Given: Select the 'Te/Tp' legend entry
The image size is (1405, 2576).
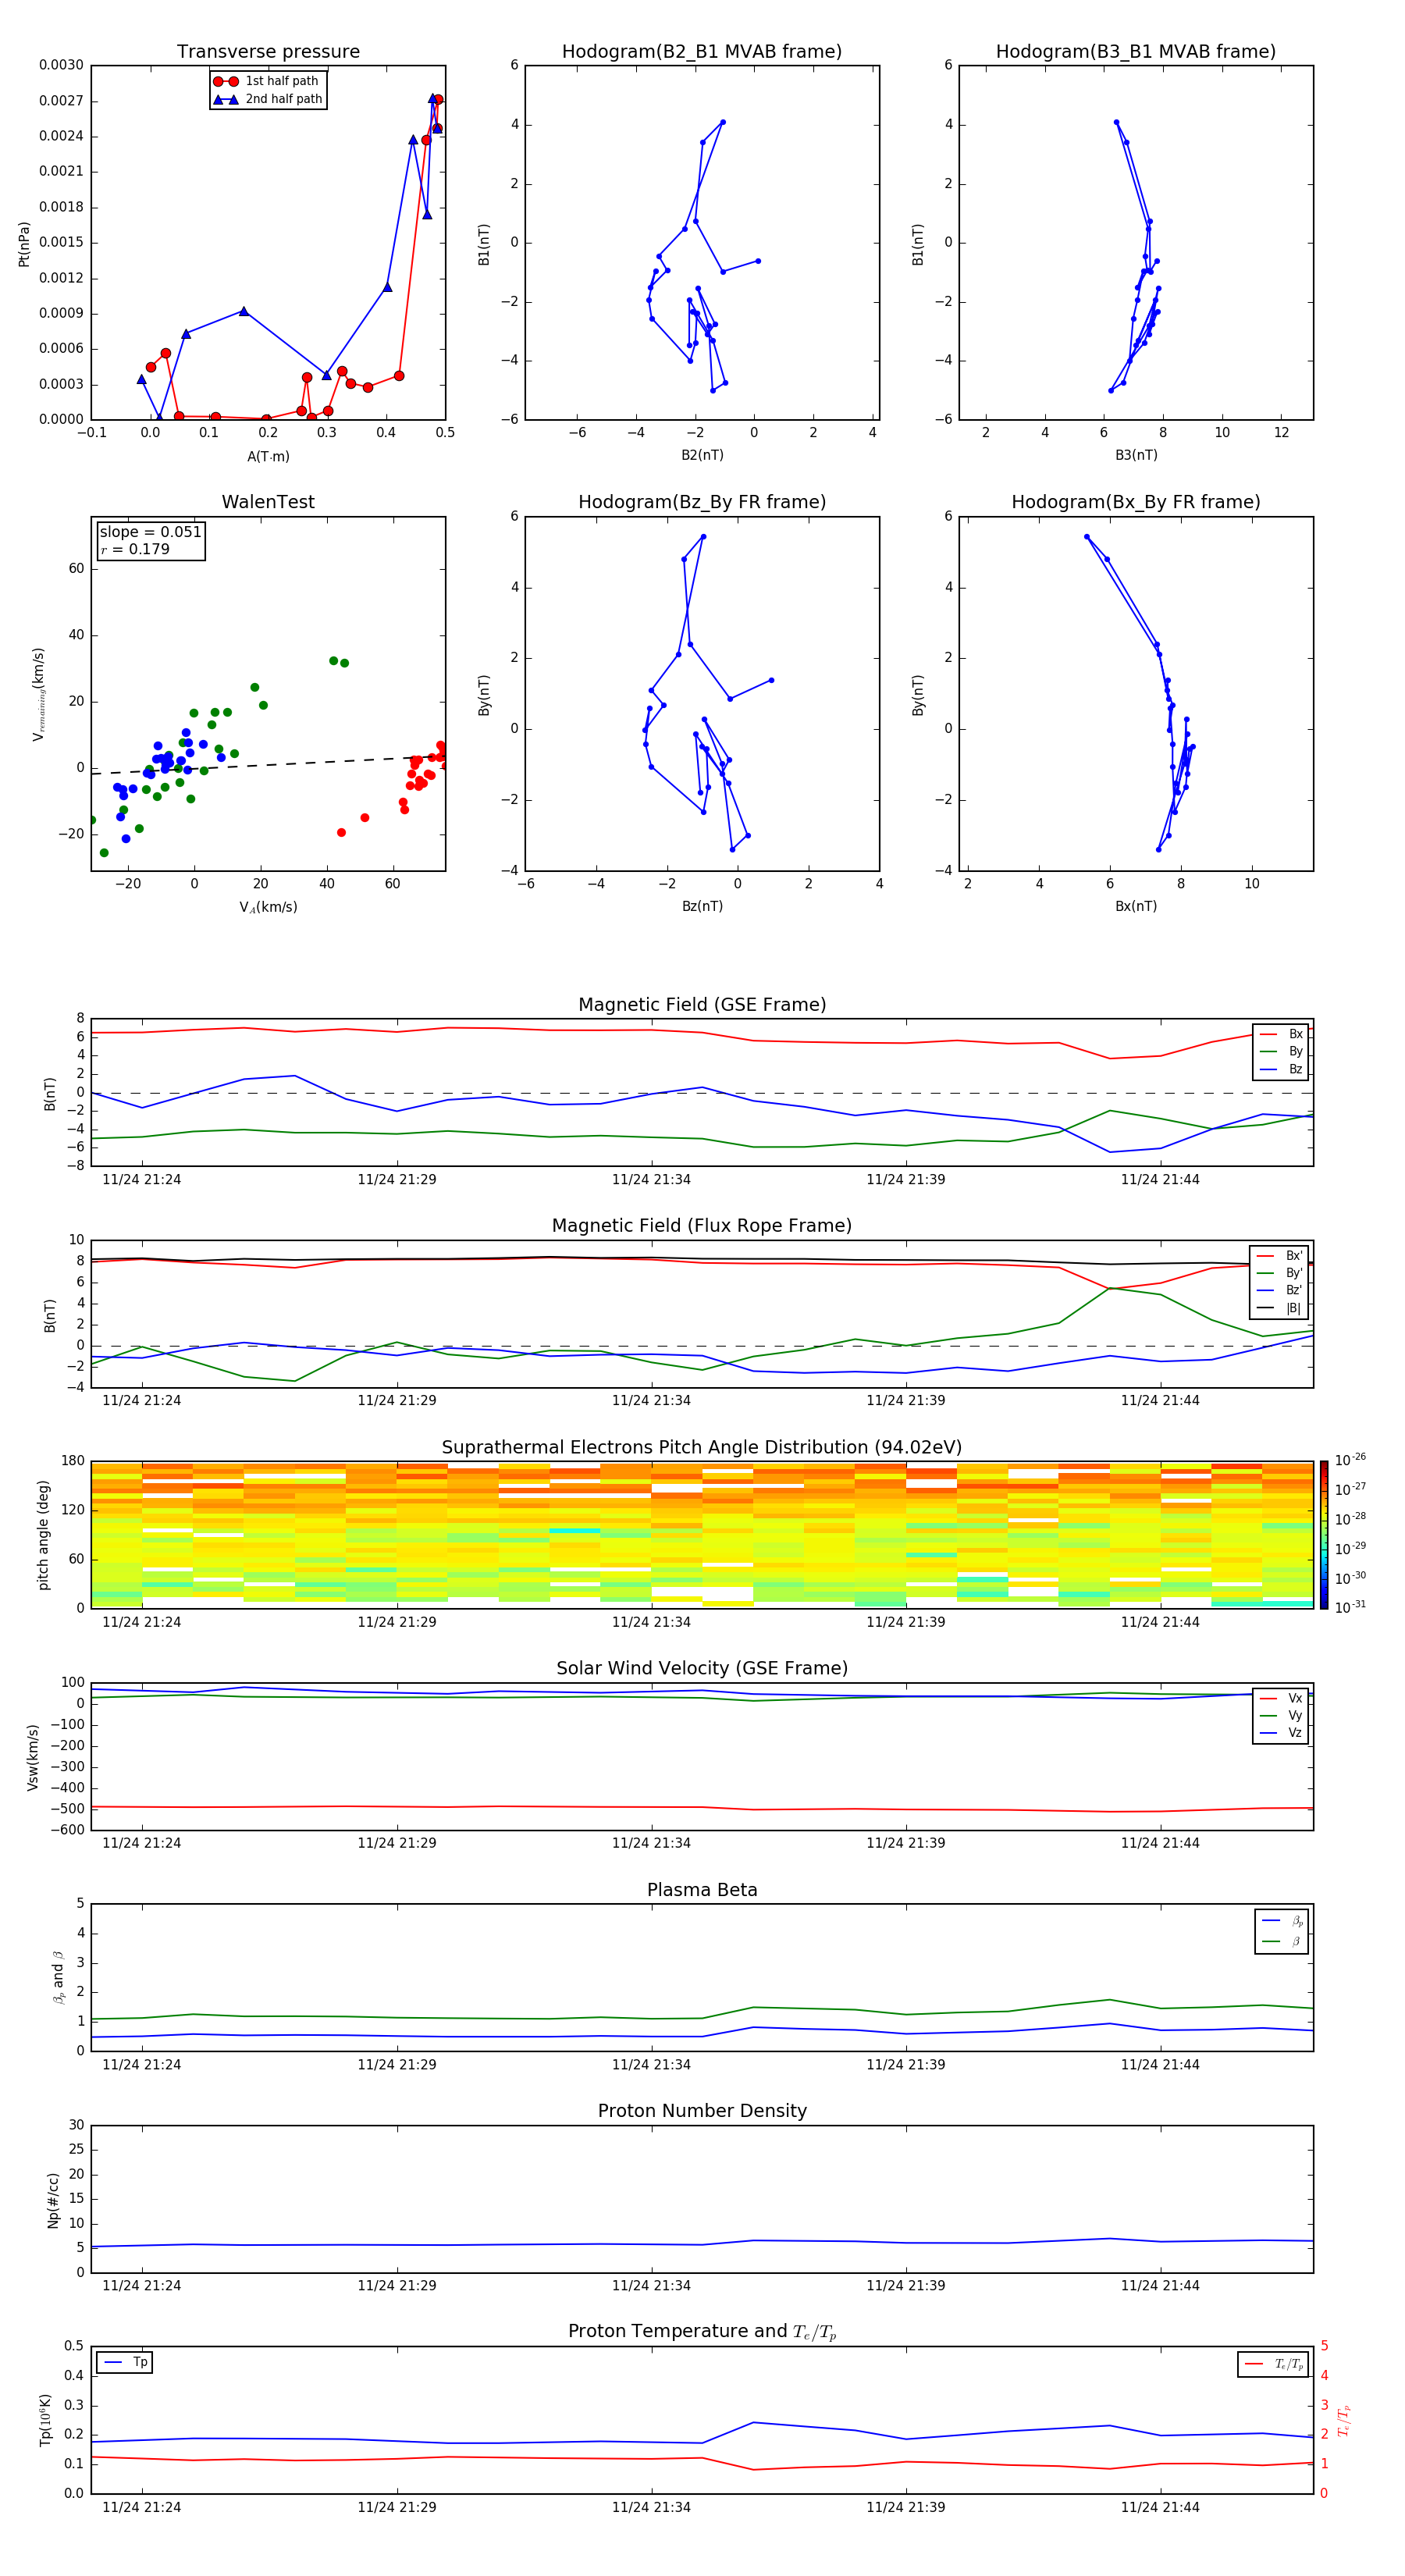Looking at the screenshot, I should [x=1275, y=2364].
